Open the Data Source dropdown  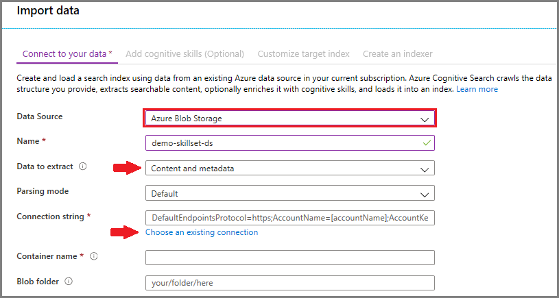coord(290,119)
